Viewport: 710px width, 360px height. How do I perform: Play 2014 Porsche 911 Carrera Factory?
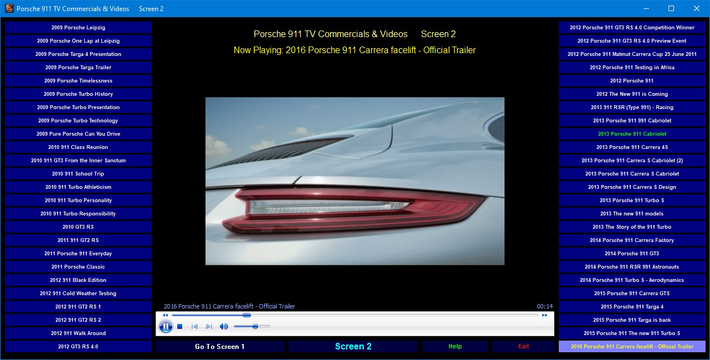coord(632,240)
